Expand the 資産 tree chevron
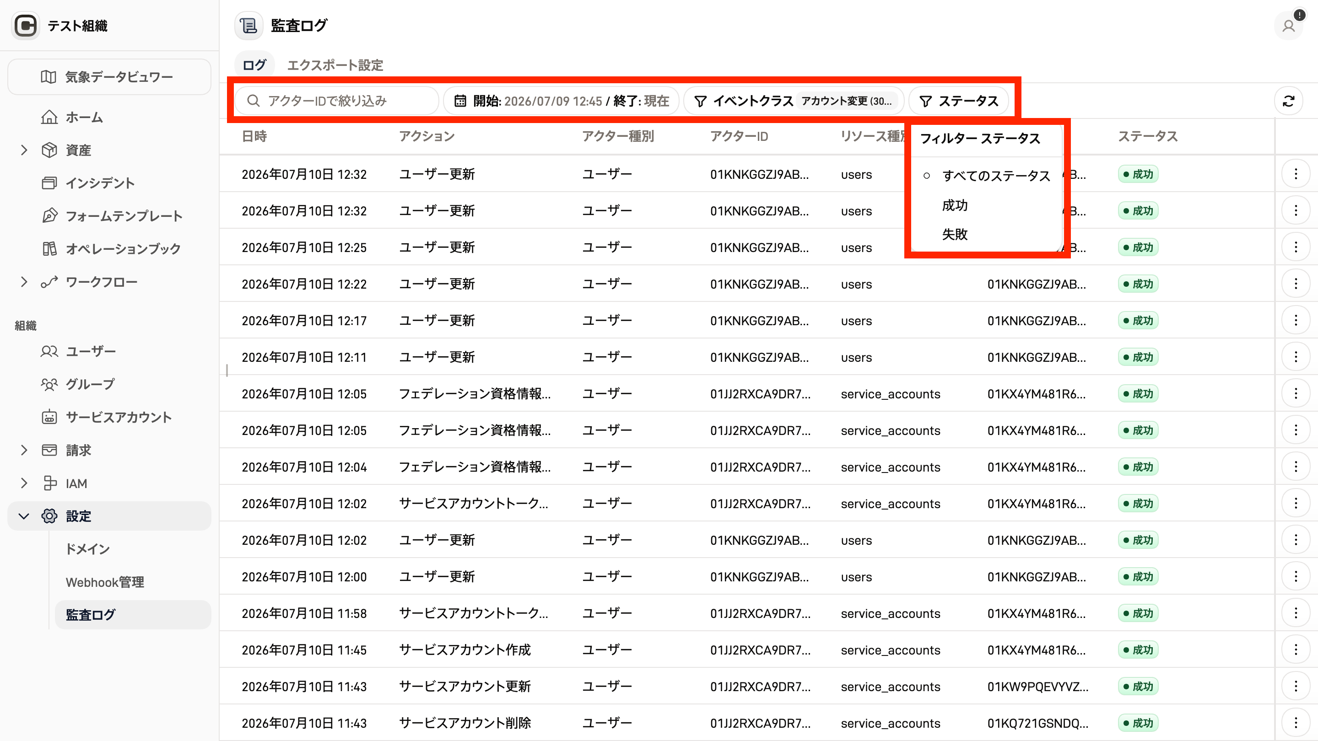 pos(23,150)
